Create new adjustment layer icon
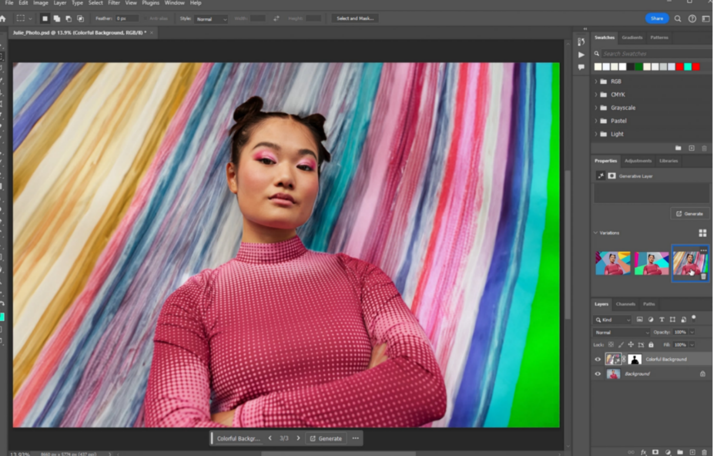This screenshot has height=456, width=713. [668, 452]
